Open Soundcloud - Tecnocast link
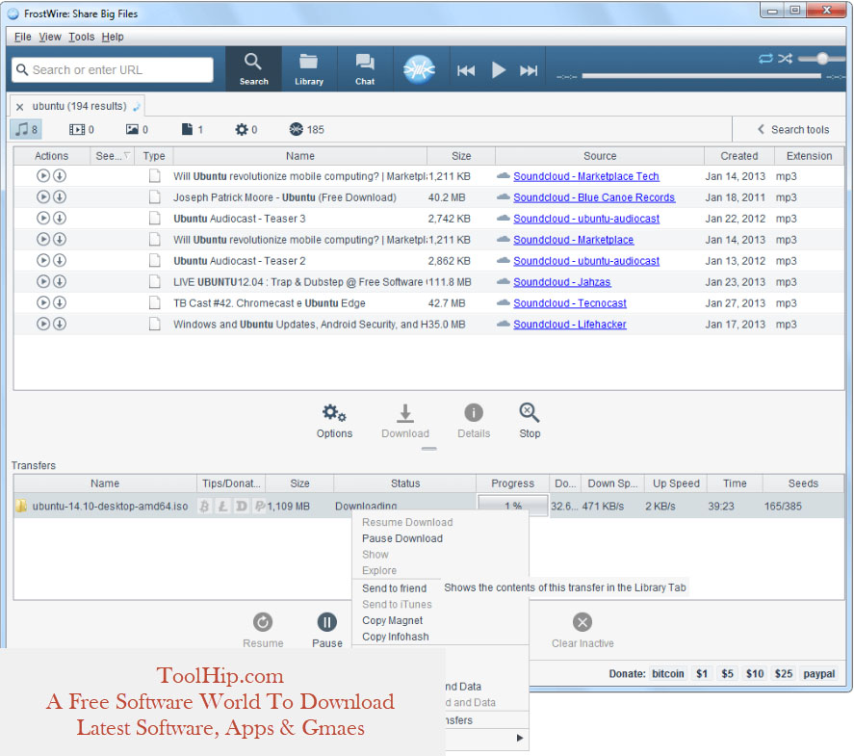The width and height of the screenshot is (854, 756). click(x=570, y=303)
